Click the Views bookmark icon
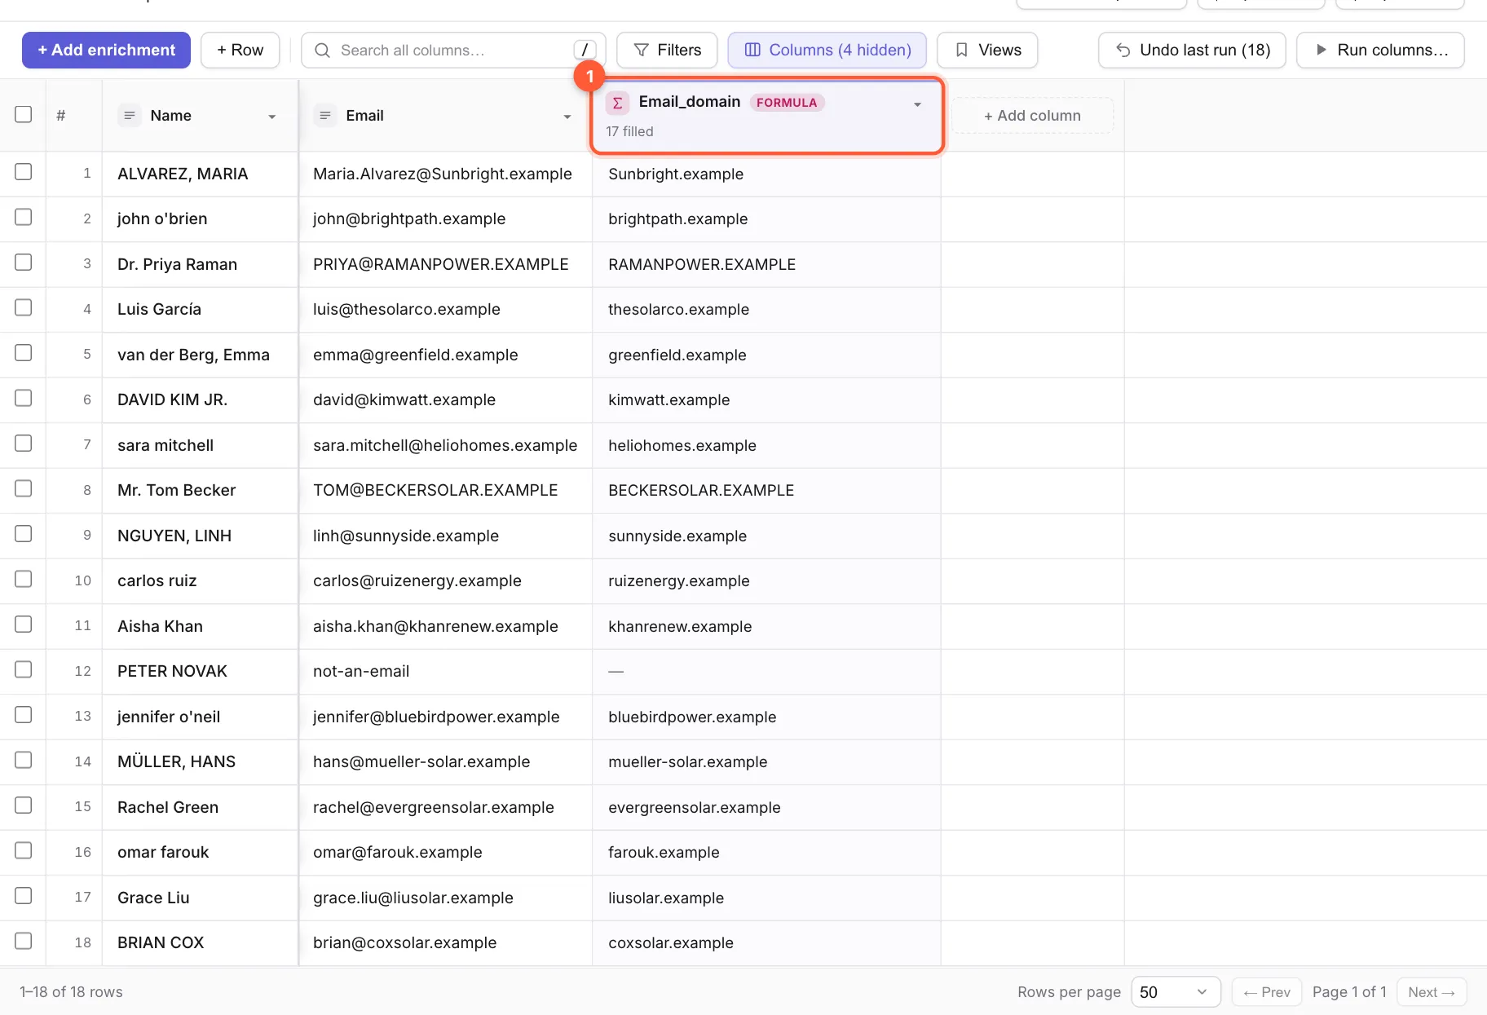The height and width of the screenshot is (1015, 1487). pos(962,51)
